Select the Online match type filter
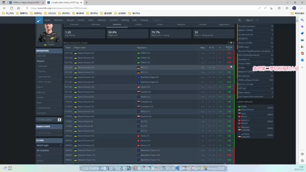 40,161
